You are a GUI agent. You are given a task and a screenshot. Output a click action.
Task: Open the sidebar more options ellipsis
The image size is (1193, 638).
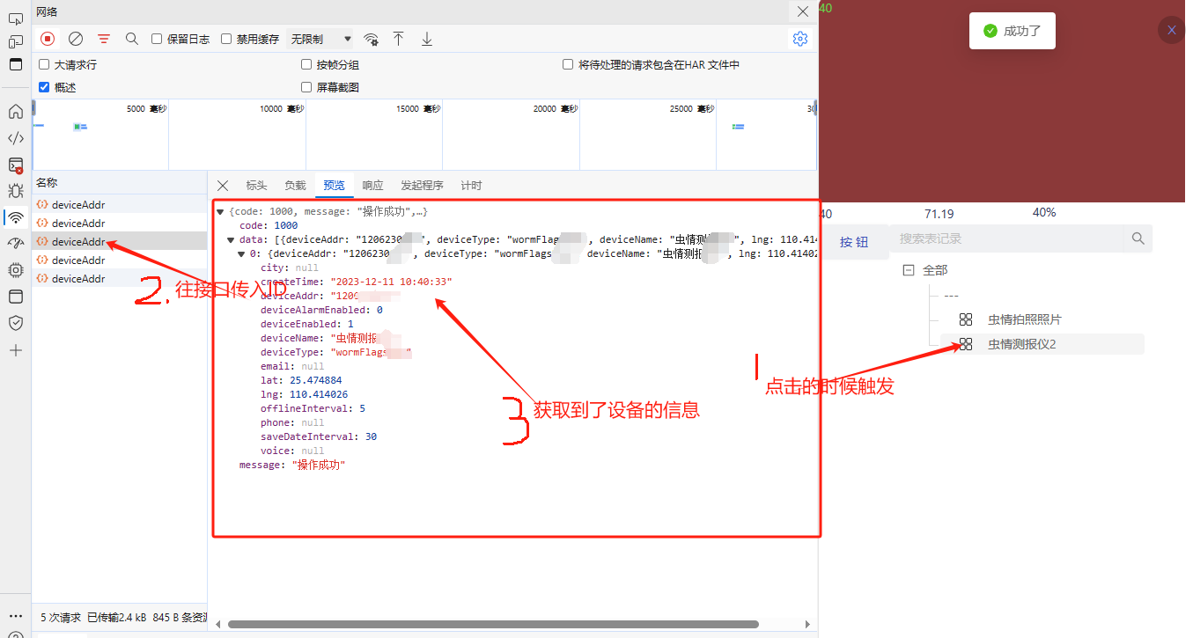pyautogui.click(x=15, y=615)
